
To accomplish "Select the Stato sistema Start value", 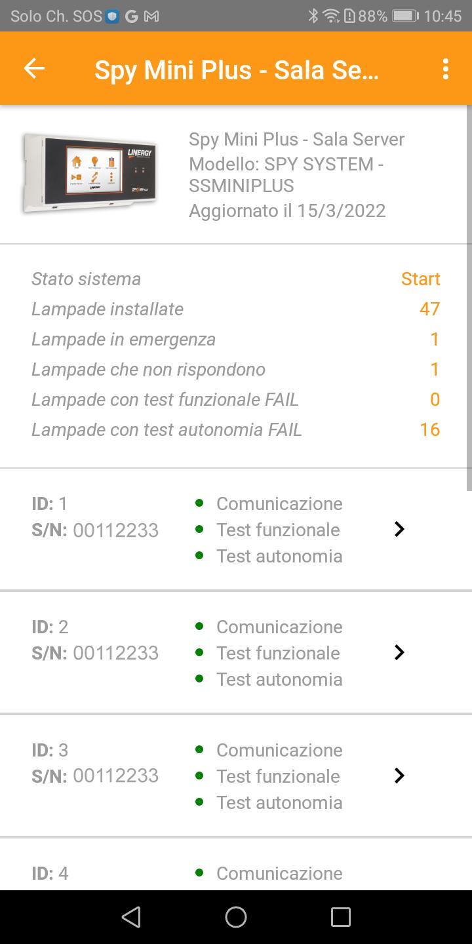I will point(420,279).
